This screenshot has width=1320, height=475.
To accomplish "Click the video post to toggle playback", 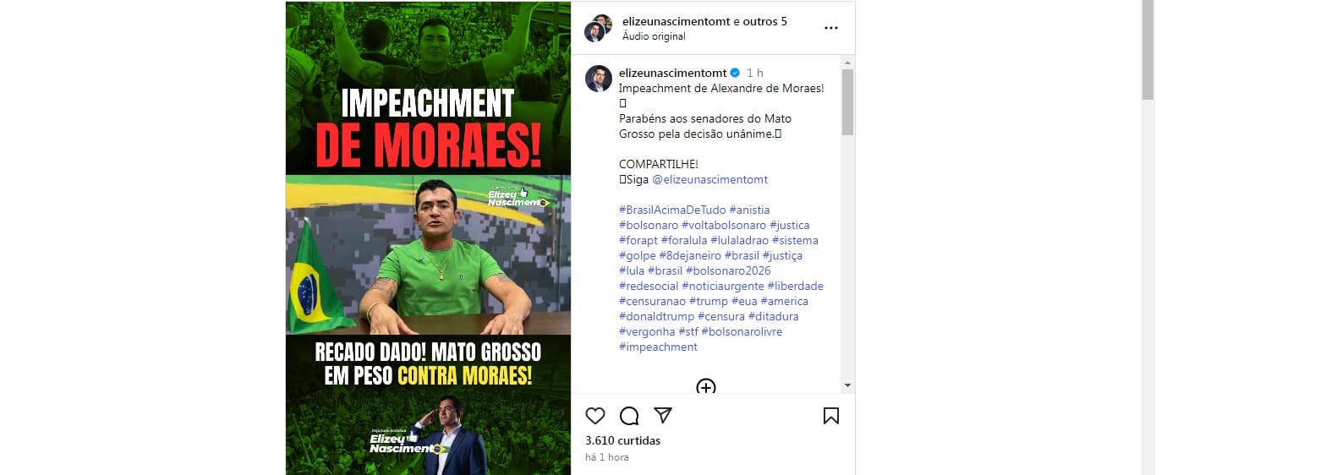I will tap(428, 237).
